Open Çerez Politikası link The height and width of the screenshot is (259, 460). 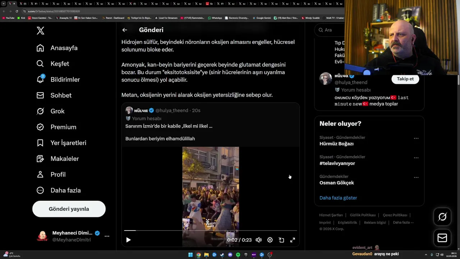click(395, 215)
